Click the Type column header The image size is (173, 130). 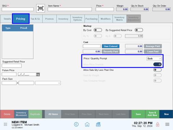(x=8, y=28)
